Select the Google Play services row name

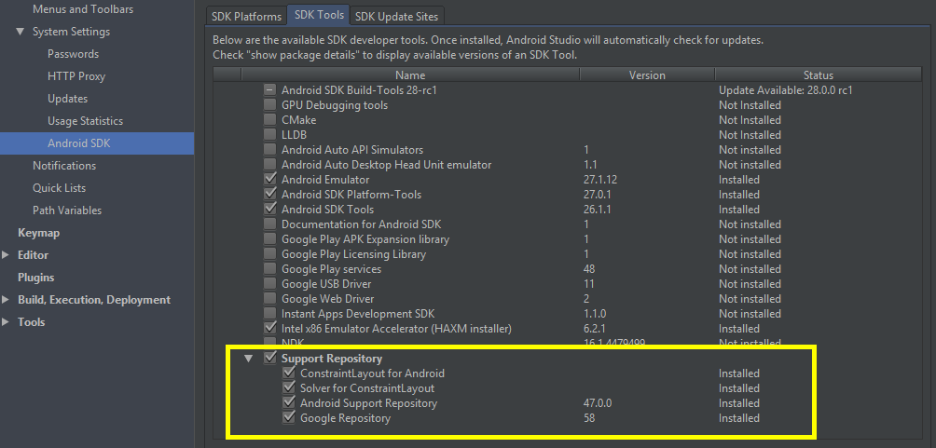coord(331,269)
